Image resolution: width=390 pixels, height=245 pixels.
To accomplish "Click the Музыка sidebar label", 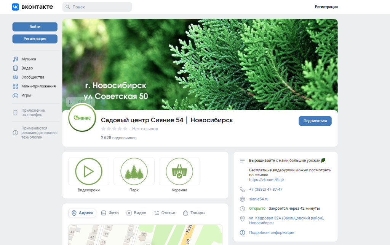I will tap(29, 59).
